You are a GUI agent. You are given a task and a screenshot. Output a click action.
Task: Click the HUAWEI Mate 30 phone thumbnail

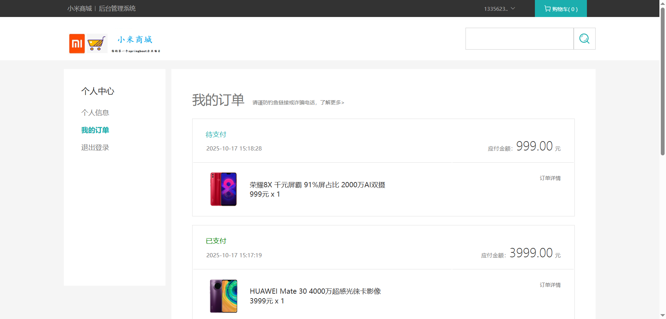pos(224,296)
